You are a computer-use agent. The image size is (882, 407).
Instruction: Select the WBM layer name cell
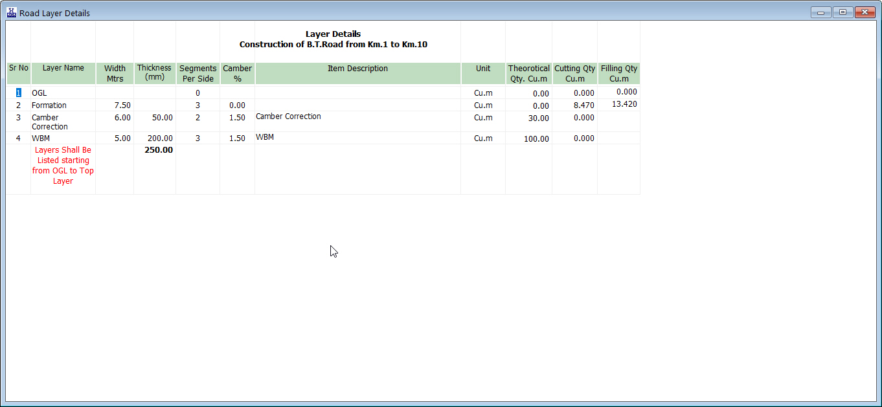[63, 138]
